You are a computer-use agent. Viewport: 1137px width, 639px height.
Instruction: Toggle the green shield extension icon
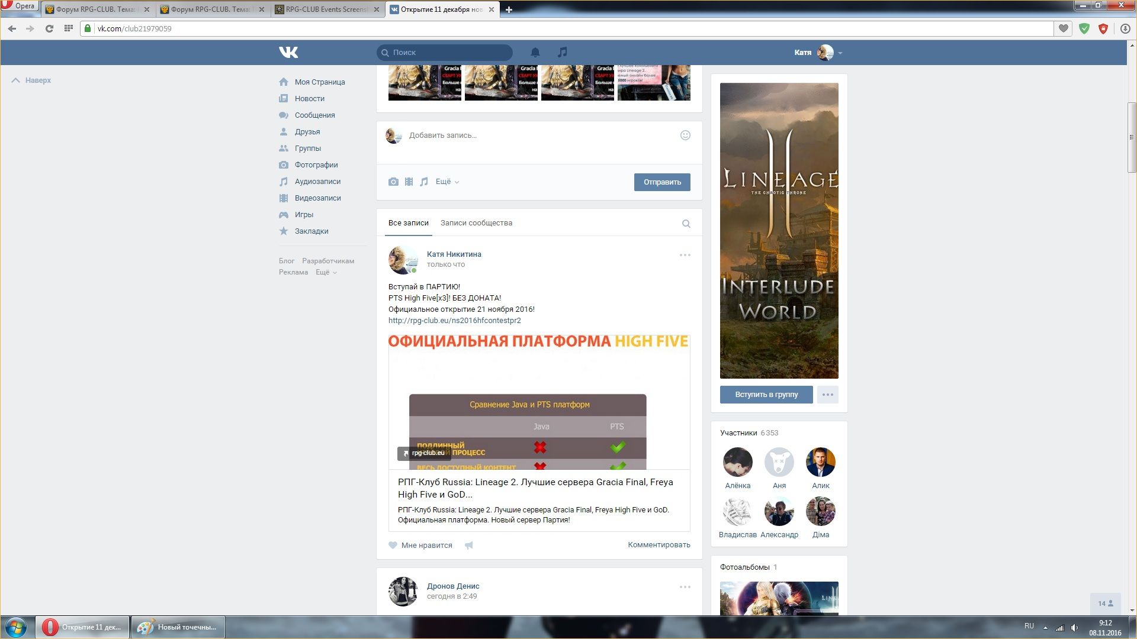(x=1084, y=28)
